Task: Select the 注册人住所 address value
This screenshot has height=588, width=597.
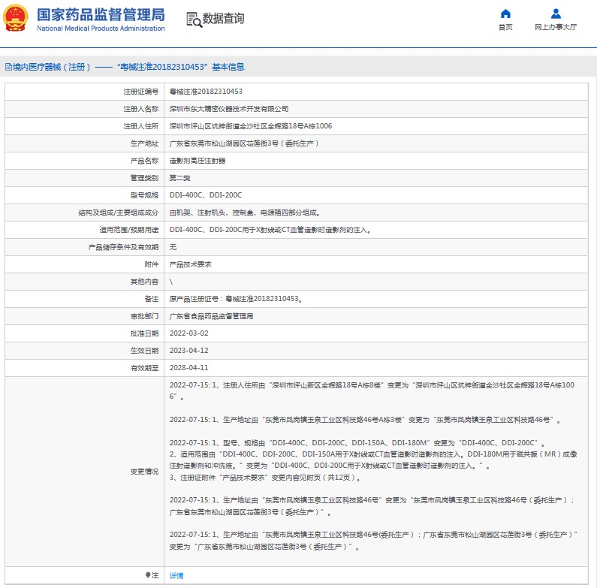Action: tap(251, 126)
